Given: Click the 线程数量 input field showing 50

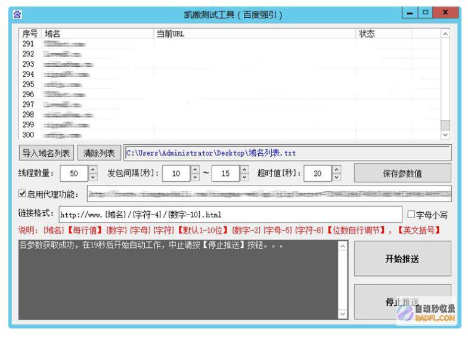Looking at the screenshot, I should pos(74,173).
